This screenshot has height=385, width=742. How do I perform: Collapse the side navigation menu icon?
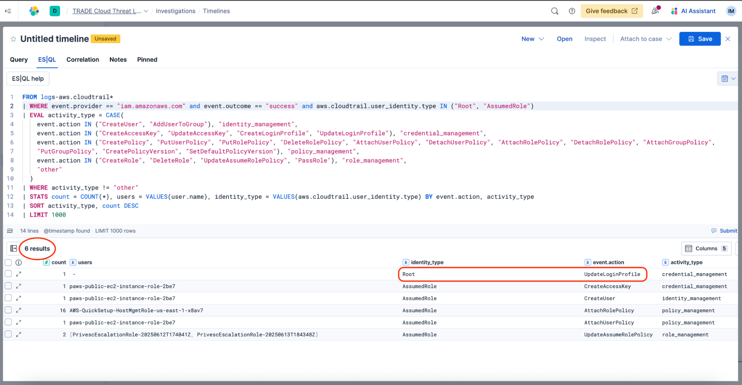point(8,11)
